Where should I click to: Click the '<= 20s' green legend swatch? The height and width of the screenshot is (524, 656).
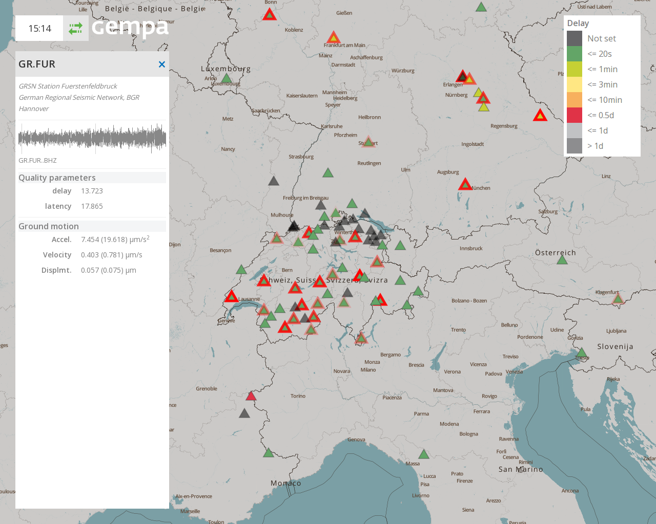(x=575, y=54)
